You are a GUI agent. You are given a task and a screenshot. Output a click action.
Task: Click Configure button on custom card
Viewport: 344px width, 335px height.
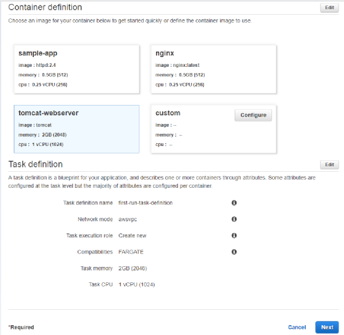point(253,115)
